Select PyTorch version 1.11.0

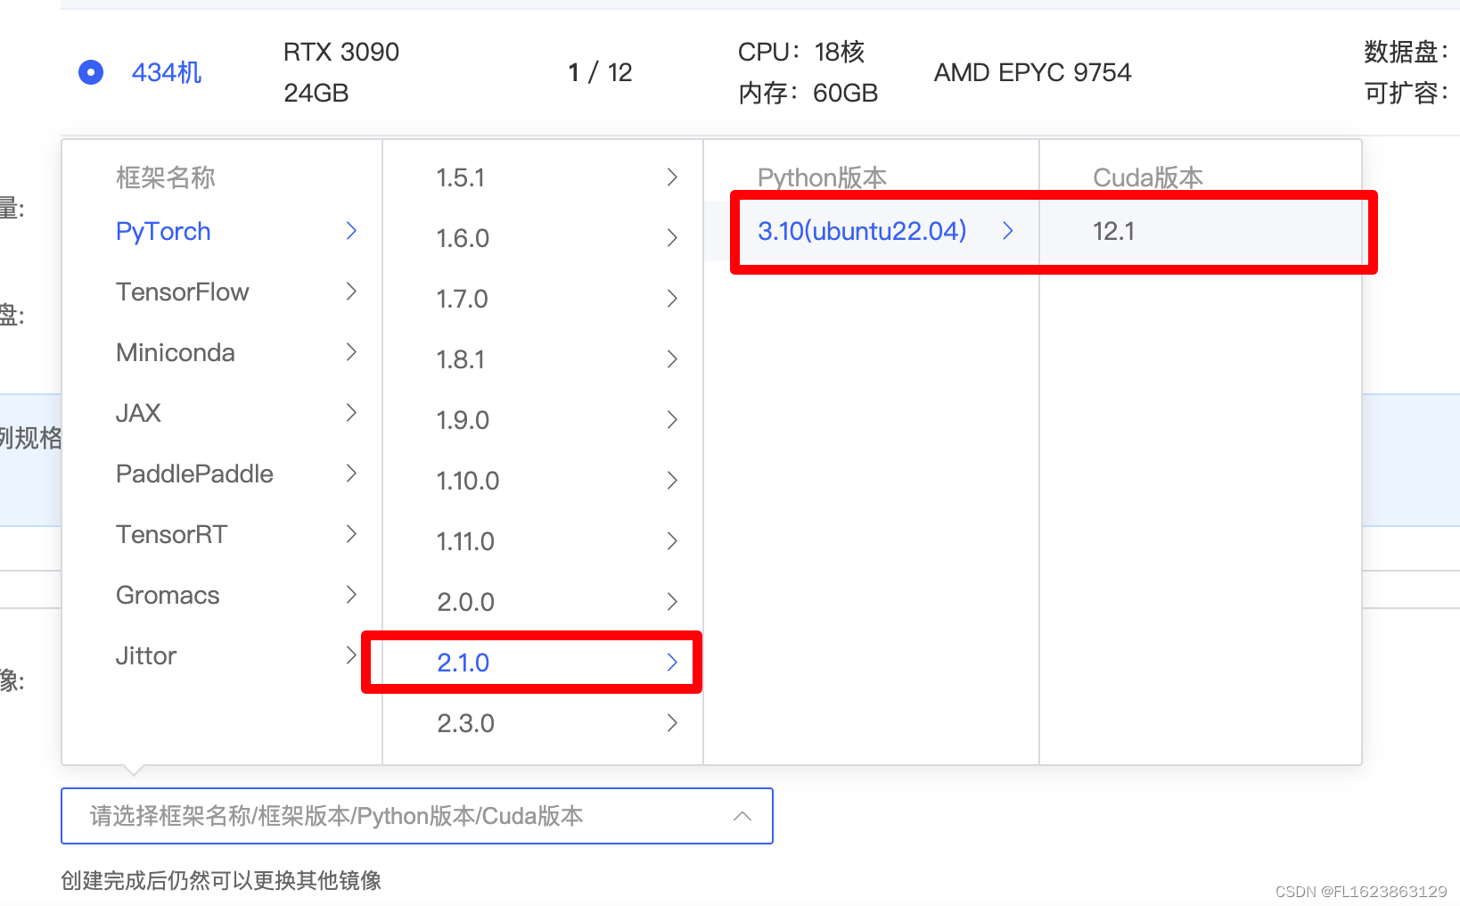pos(464,541)
